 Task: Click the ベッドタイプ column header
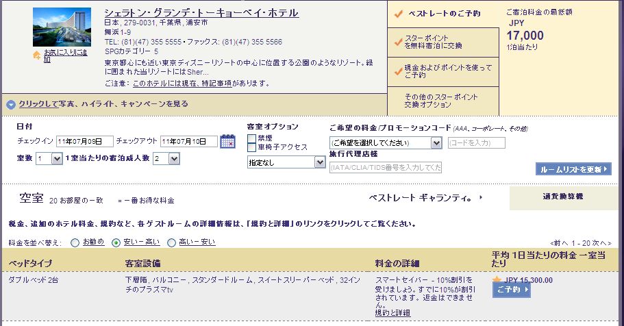pyautogui.click(x=30, y=263)
